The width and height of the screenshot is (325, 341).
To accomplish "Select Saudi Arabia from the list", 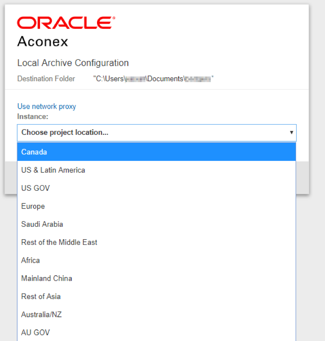I will pyautogui.click(x=157, y=224).
